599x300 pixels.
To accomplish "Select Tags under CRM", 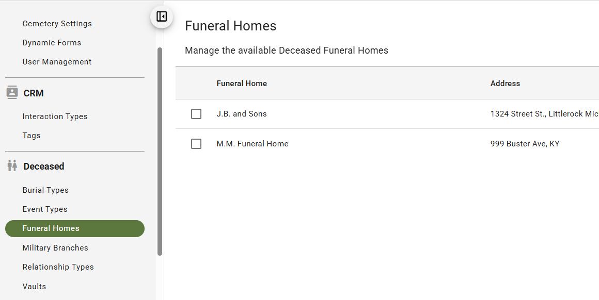I will pos(31,136).
